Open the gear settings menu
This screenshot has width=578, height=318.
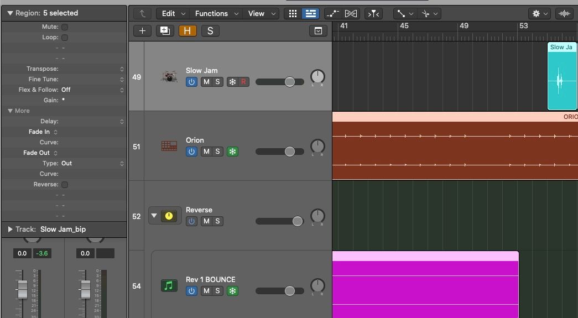click(x=540, y=14)
